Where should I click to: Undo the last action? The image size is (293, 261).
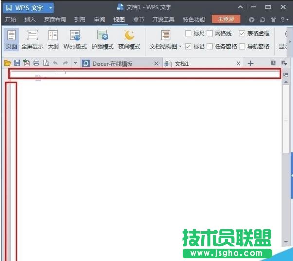(x=55, y=63)
